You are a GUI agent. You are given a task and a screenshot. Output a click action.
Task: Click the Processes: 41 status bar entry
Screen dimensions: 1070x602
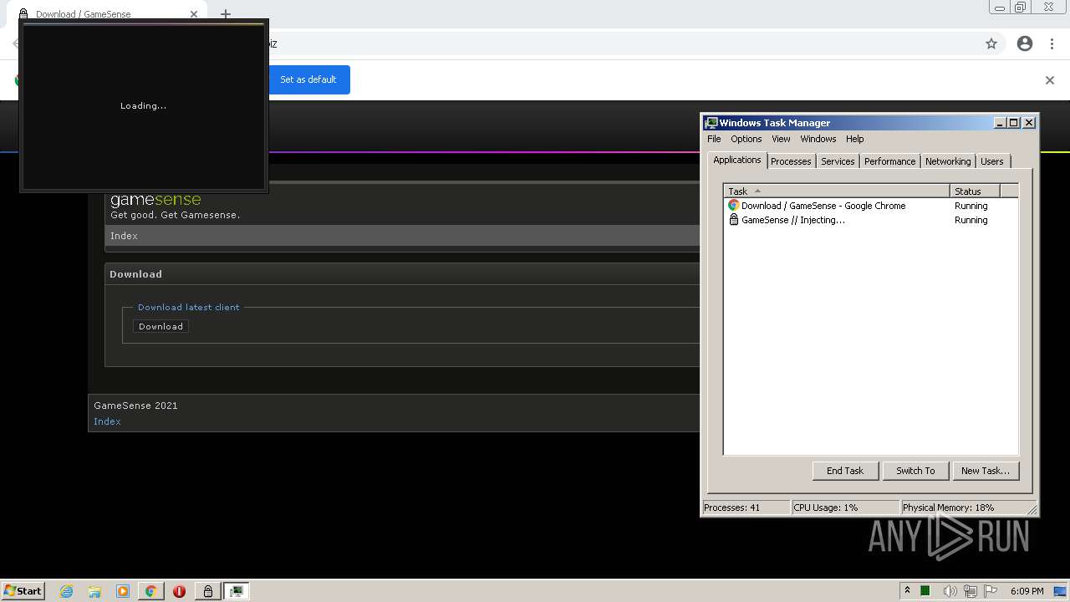coord(746,508)
